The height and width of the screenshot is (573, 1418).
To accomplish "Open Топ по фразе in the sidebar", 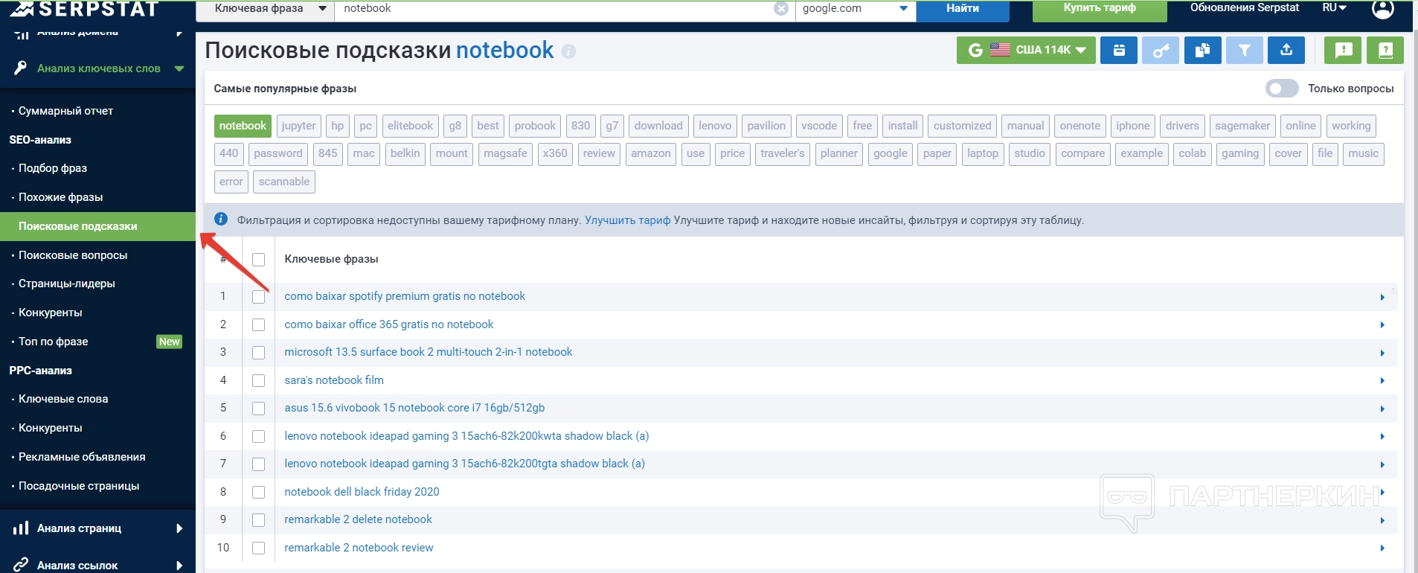I will (54, 342).
